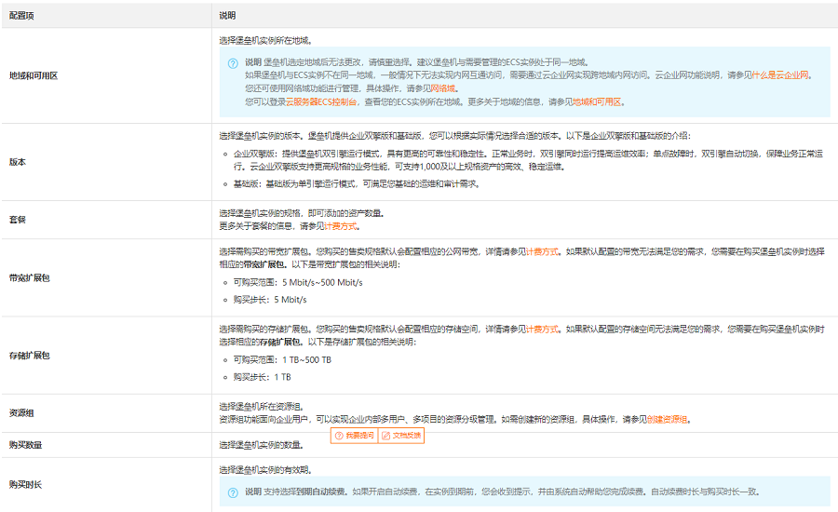
Task: Click the 文档反馈 button
Action: tap(401, 436)
